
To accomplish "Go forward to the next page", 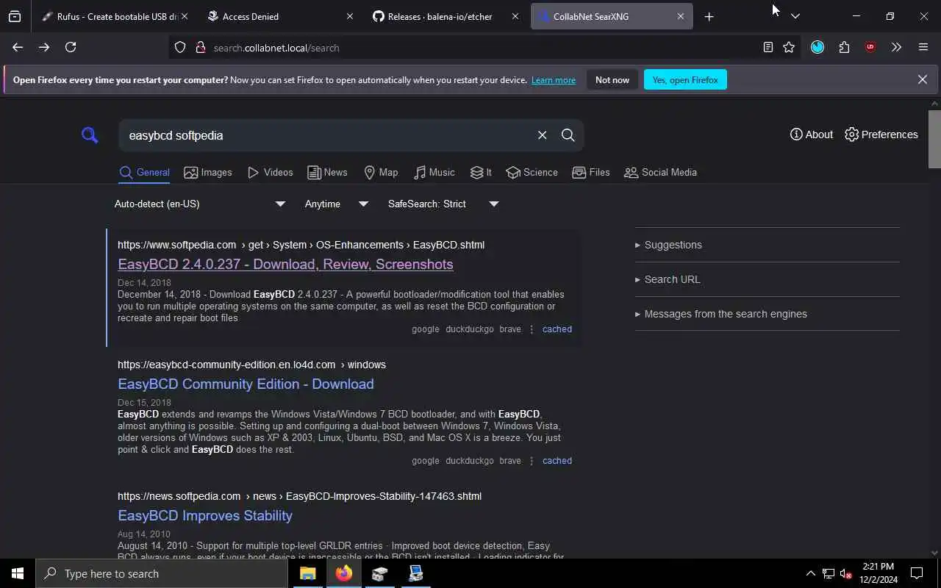I will (44, 47).
